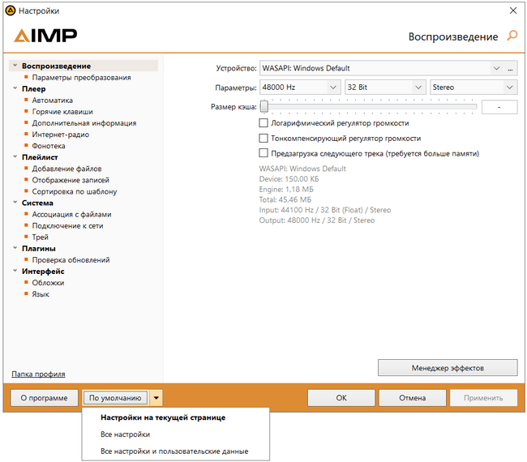Collapse the Плеер tree section
Viewport: 527px width, 462px height.
click(x=15, y=88)
